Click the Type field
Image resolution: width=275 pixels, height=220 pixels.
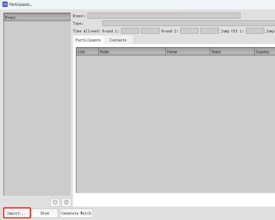[x=189, y=23]
